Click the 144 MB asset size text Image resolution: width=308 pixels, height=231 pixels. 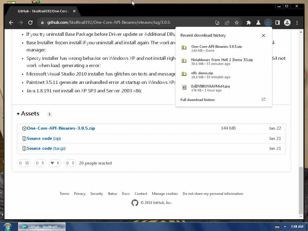tap(228, 128)
